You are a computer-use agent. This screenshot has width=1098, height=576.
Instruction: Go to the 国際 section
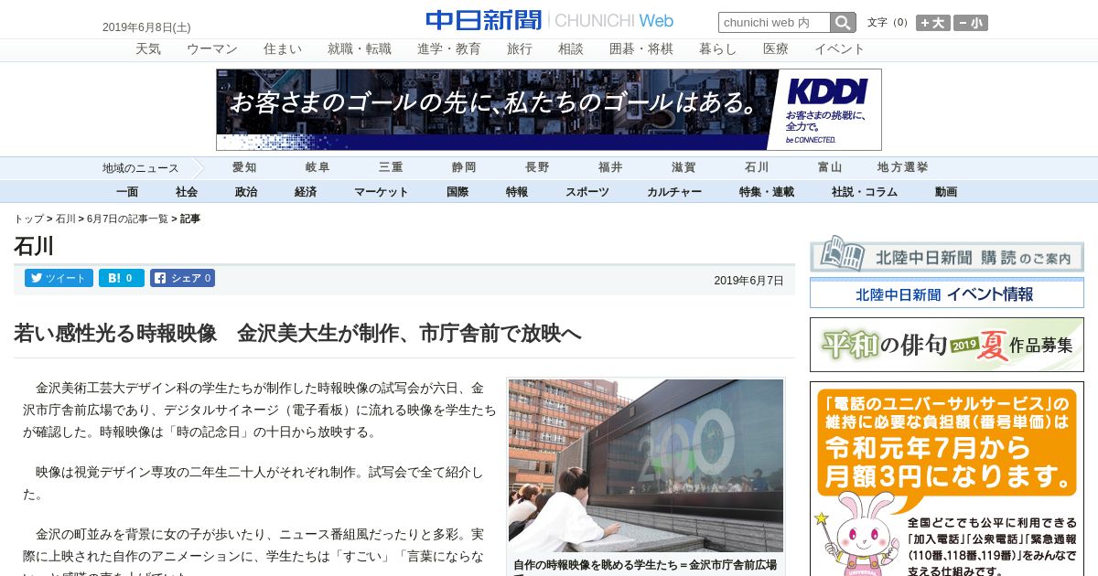pyautogui.click(x=457, y=192)
